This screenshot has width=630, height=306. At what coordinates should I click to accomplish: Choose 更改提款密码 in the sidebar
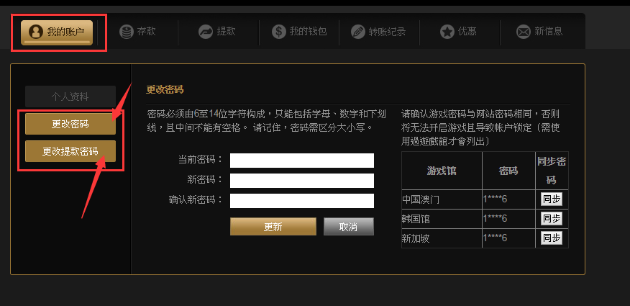(x=70, y=151)
